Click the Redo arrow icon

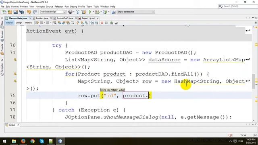[x=35, y=12]
